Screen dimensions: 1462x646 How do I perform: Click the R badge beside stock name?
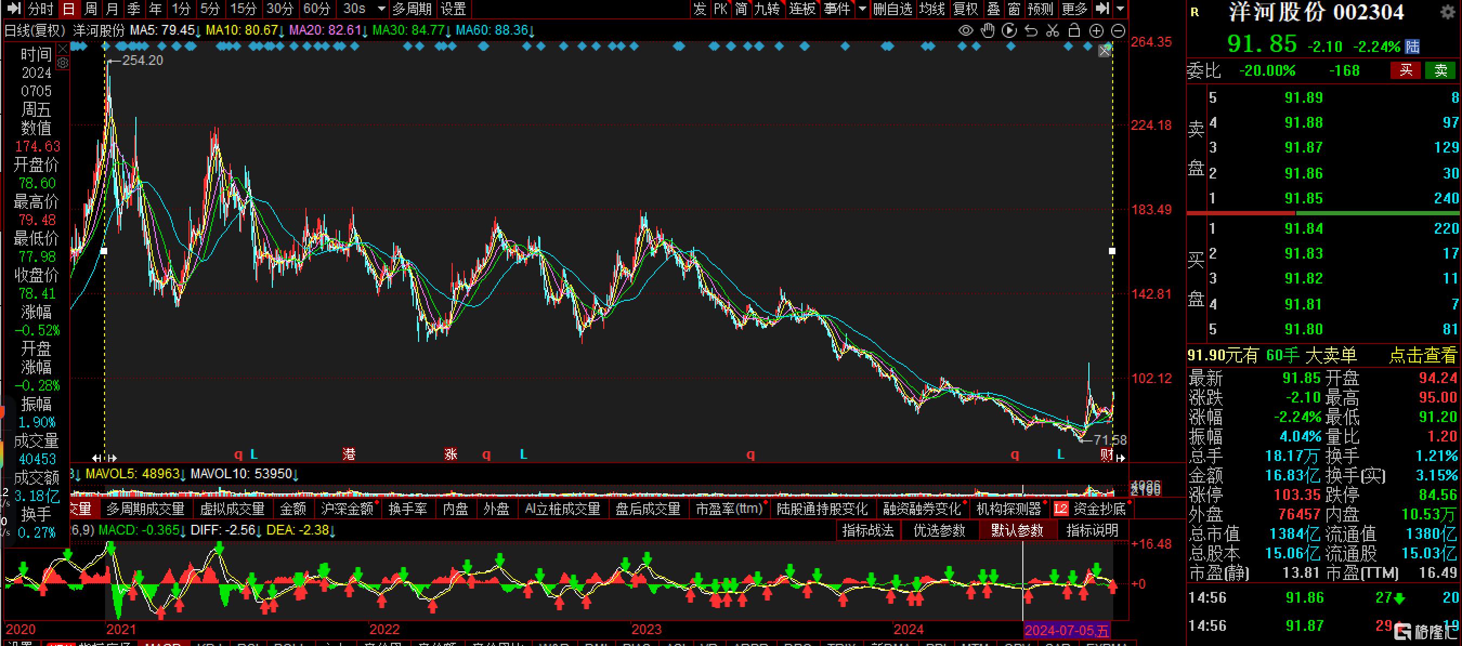click(1195, 12)
